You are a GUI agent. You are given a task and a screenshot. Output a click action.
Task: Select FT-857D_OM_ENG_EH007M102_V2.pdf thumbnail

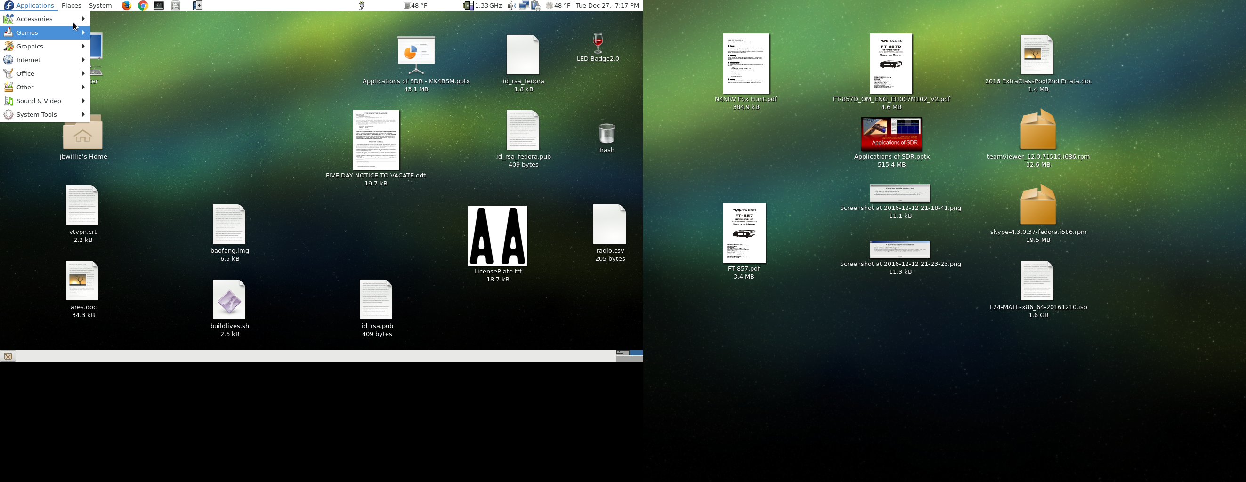pyautogui.click(x=891, y=64)
